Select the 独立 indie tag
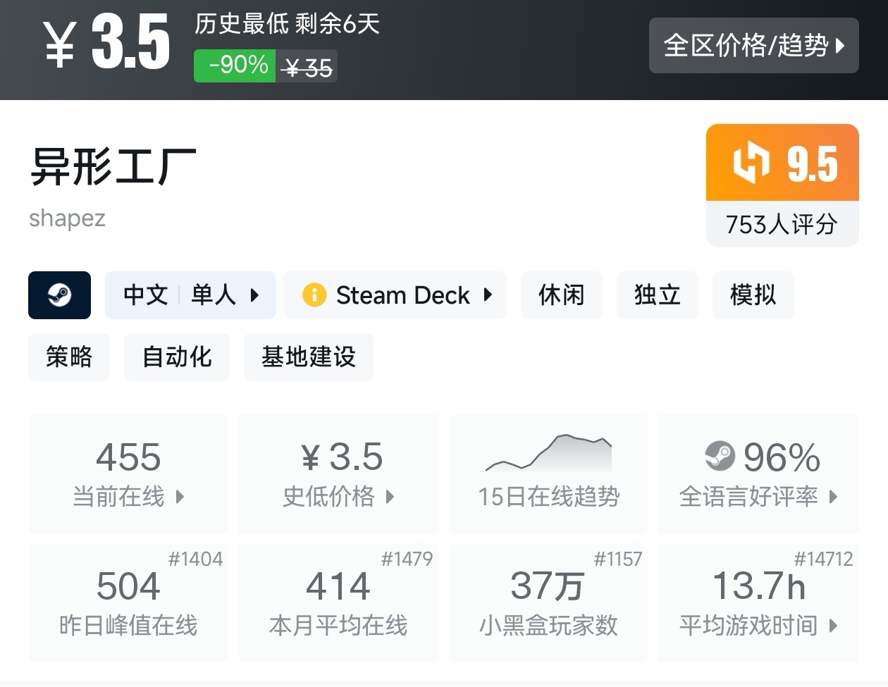This screenshot has height=687, width=888. 657,295
